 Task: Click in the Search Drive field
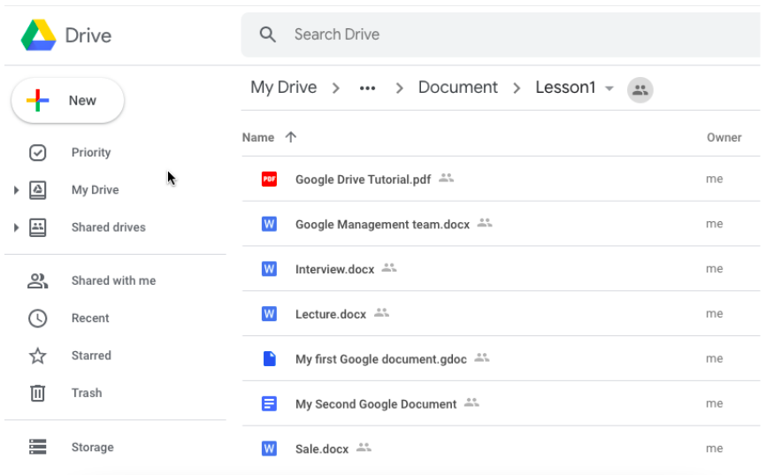click(x=501, y=34)
